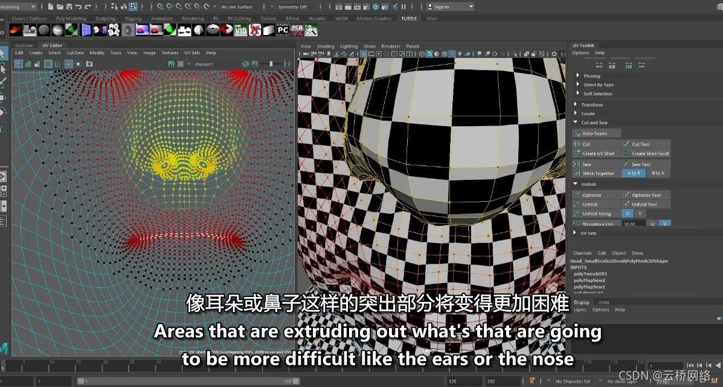
Task: Click the Sew Tool button
Action: (x=646, y=164)
